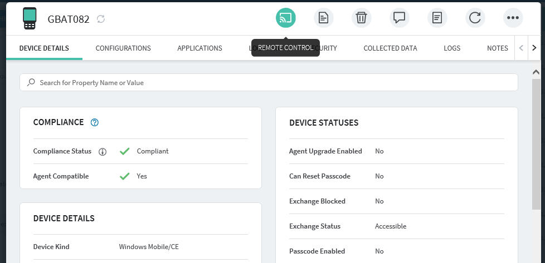
Task: Click the Remote Control icon
Action: click(x=286, y=18)
